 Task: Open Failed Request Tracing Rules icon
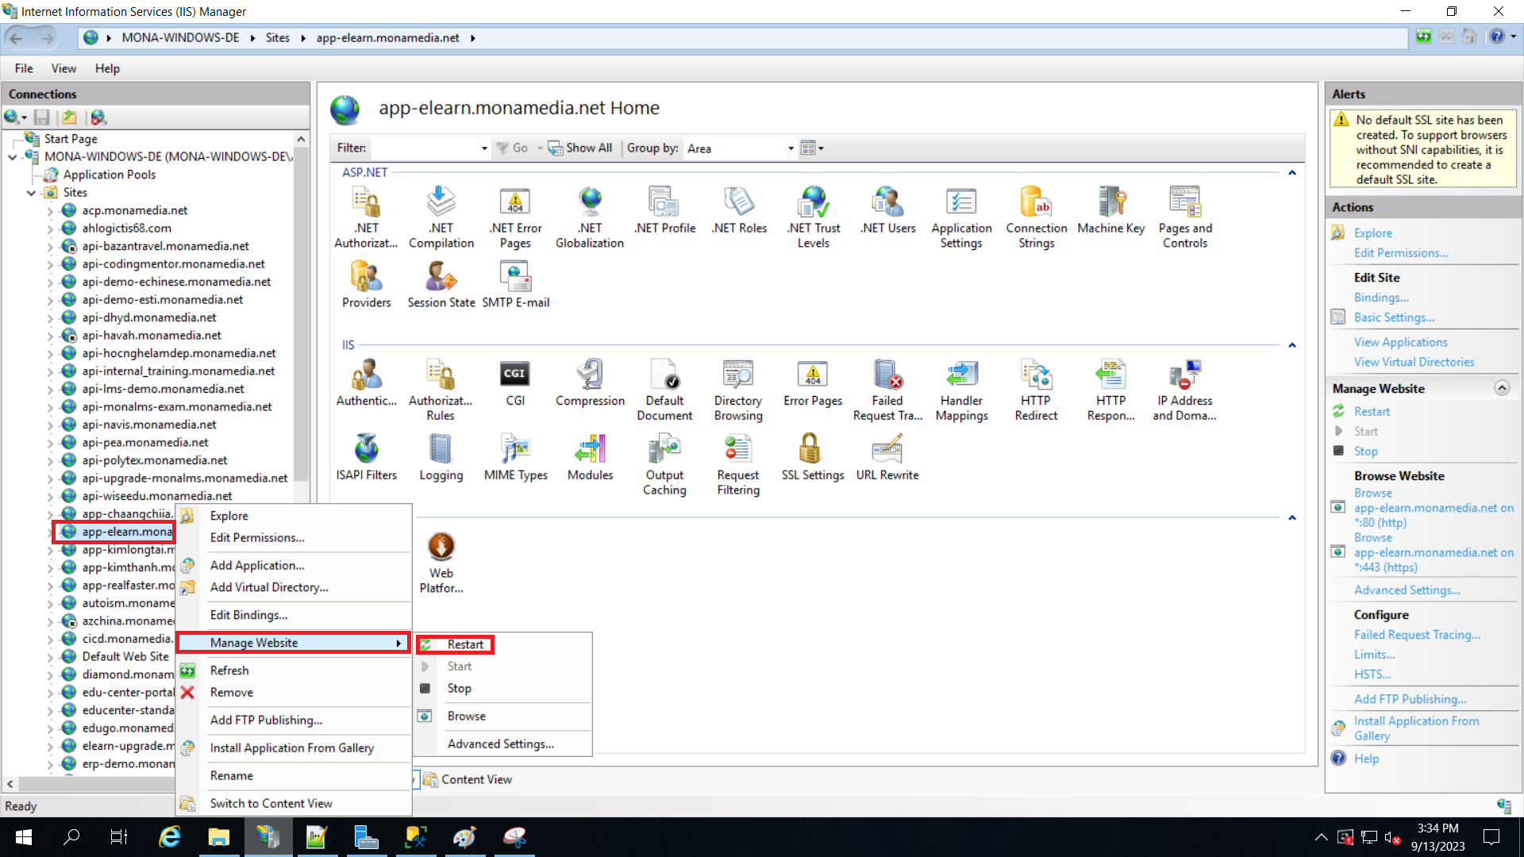(887, 390)
